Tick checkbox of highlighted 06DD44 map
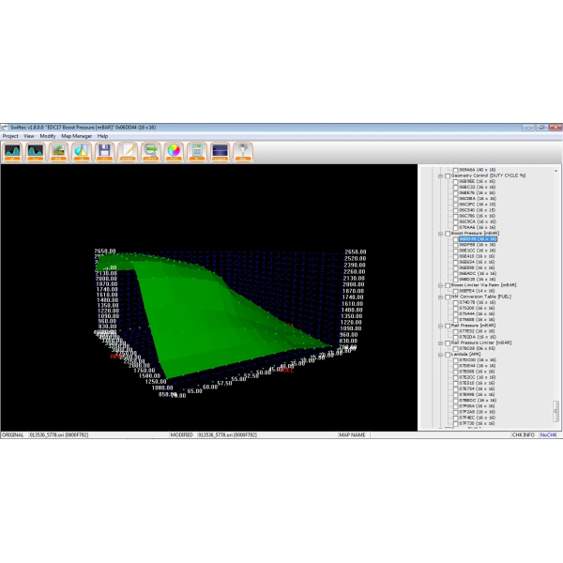 point(456,239)
